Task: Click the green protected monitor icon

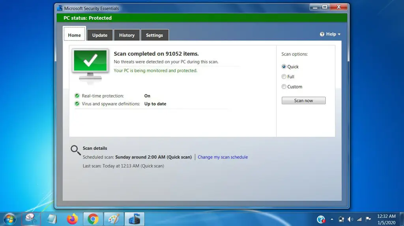Action: [90, 65]
